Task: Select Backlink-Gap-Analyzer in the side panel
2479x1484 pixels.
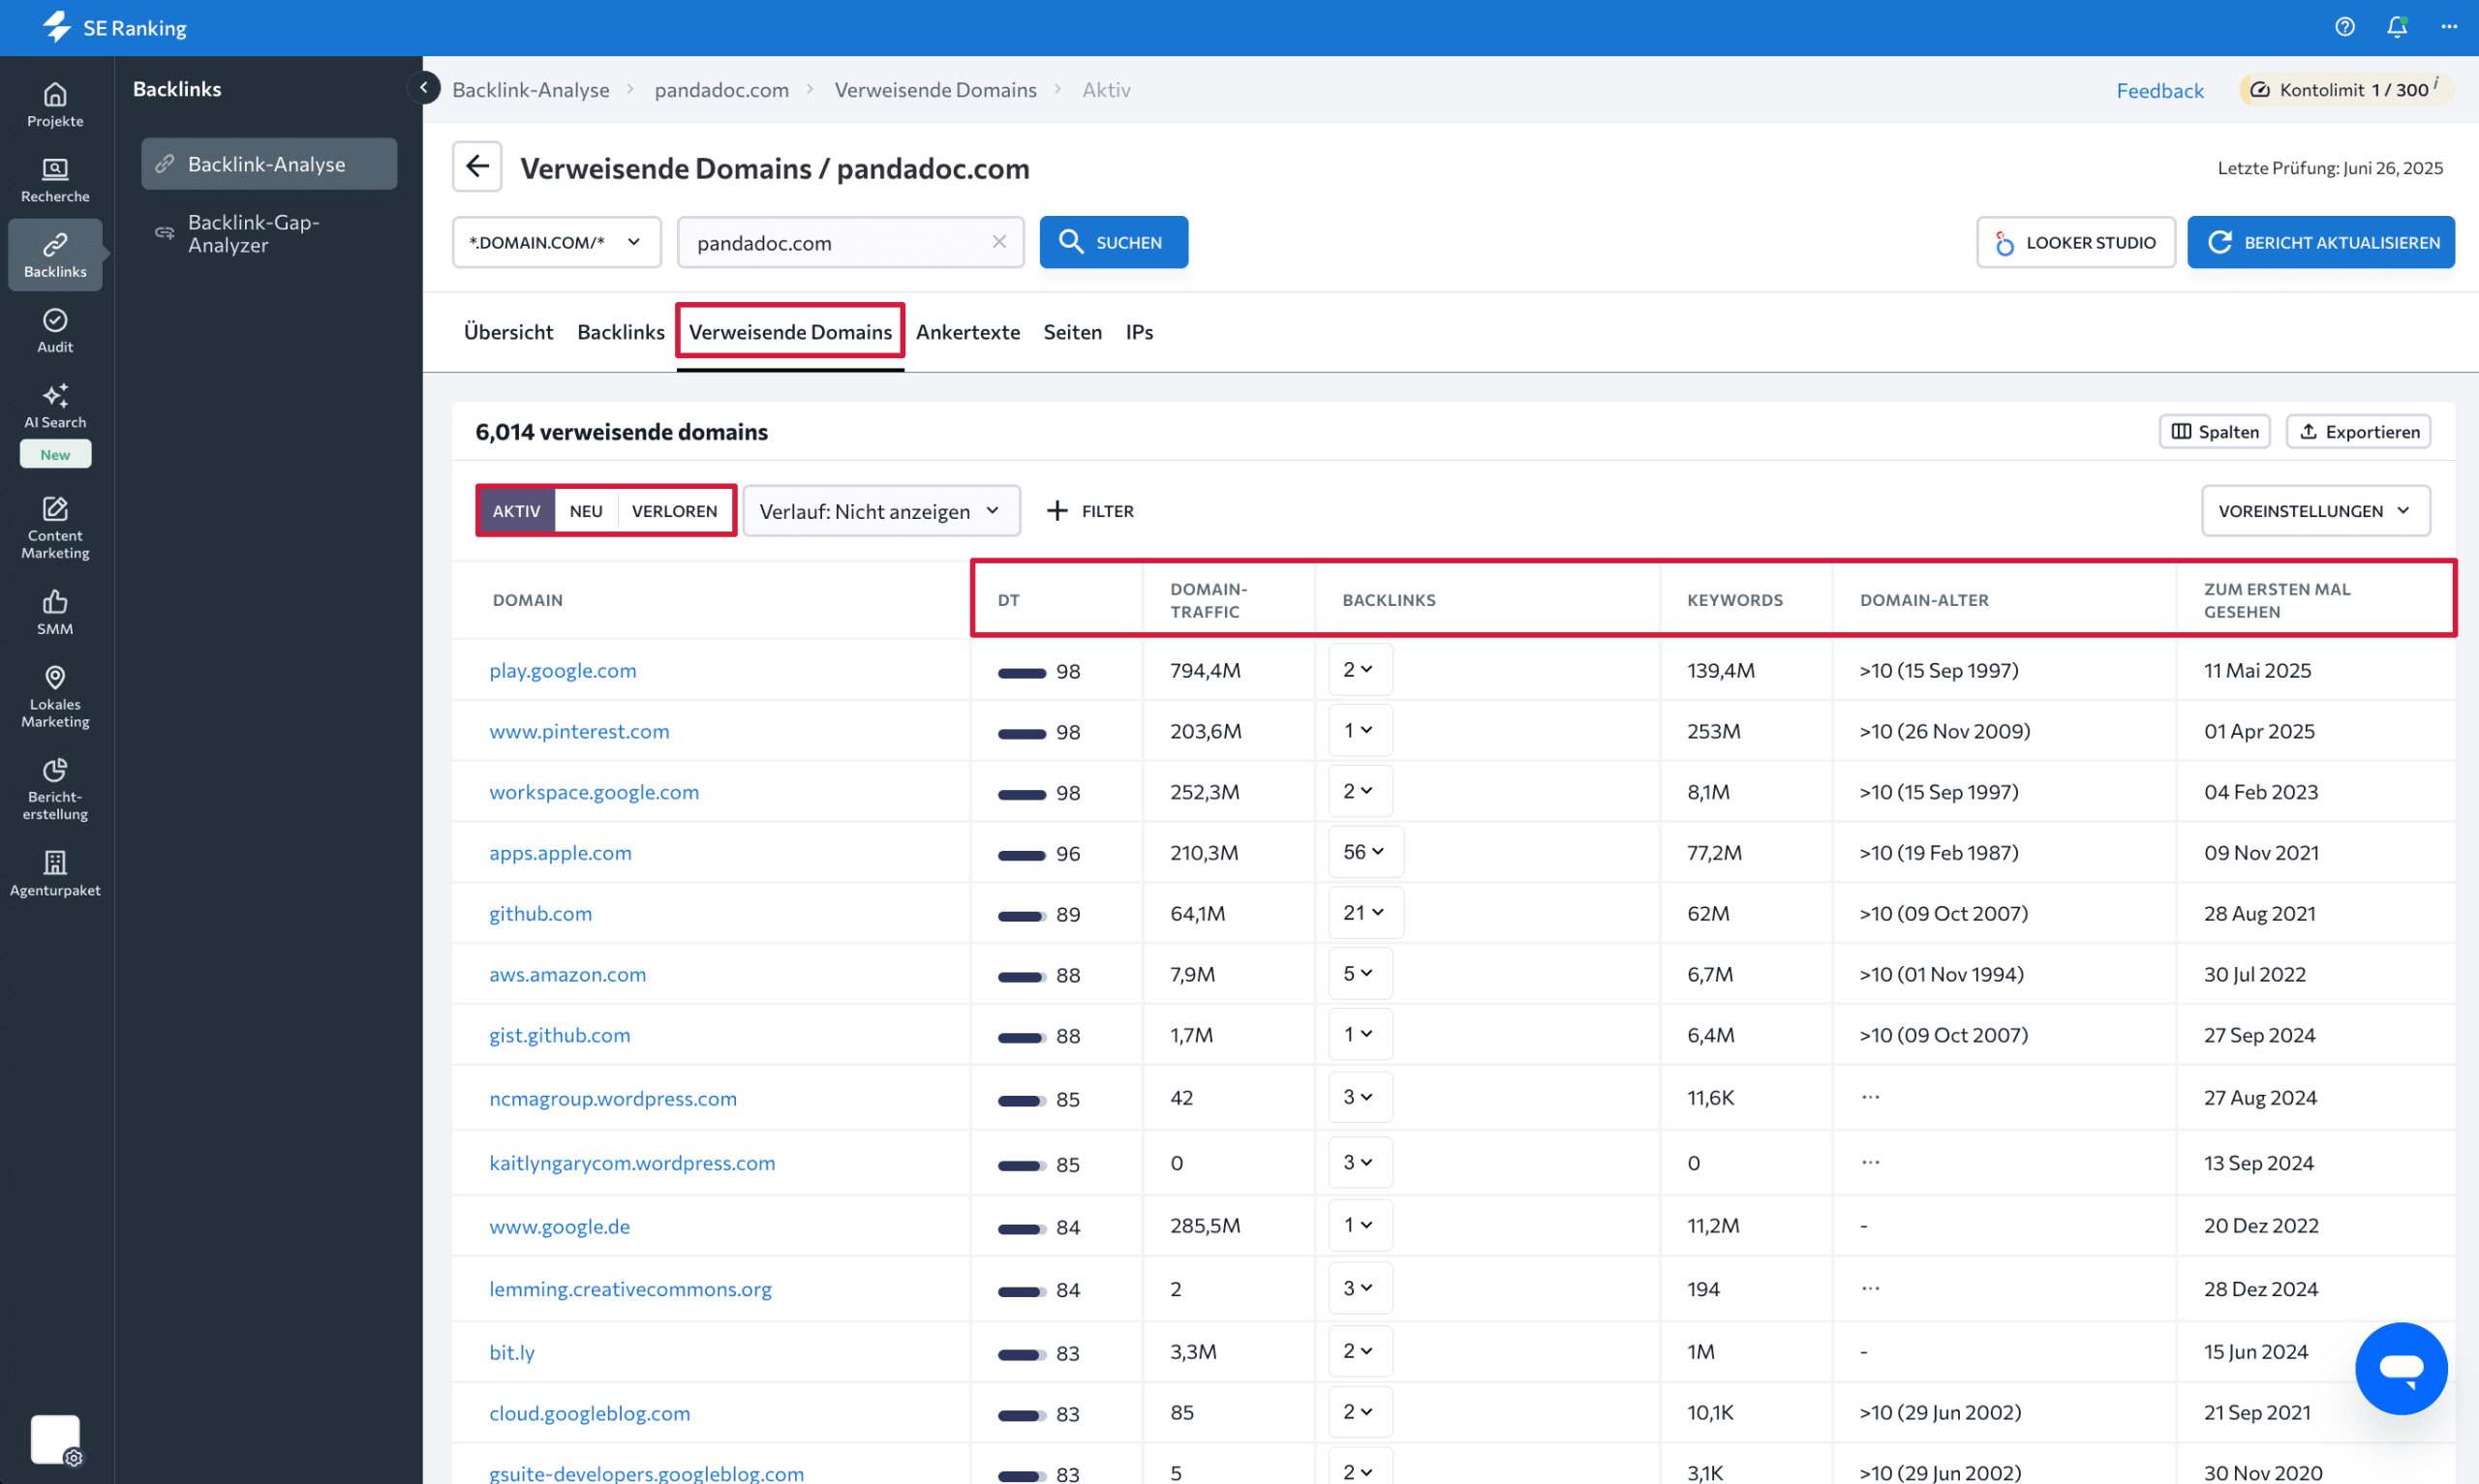Action: tap(269, 234)
